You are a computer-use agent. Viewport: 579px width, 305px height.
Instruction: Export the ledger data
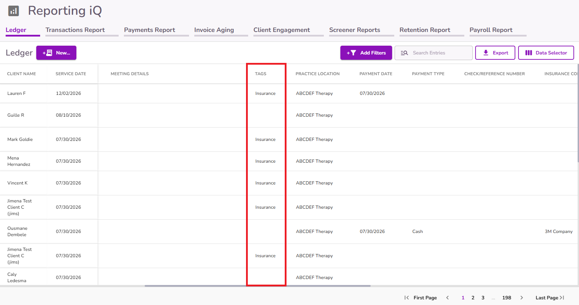[x=495, y=53]
